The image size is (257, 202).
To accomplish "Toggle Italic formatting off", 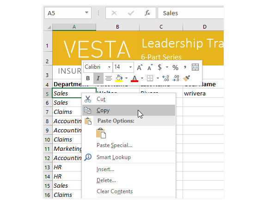I will [x=98, y=78].
